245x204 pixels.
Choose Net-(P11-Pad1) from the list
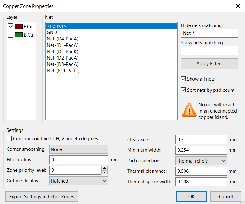click(63, 71)
